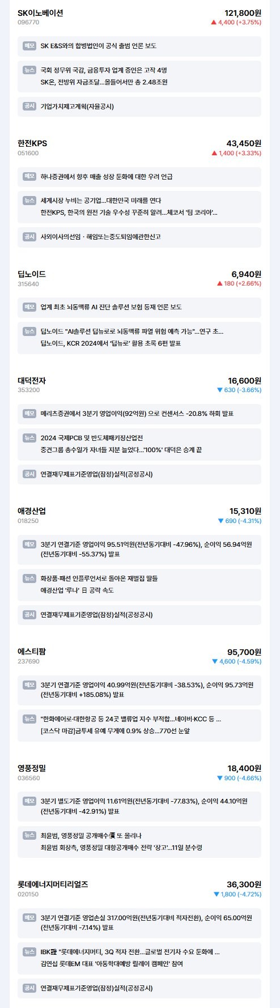
Task: Open 애경산업 '루나' 日 공략 속도 news
Action: pos(77,590)
